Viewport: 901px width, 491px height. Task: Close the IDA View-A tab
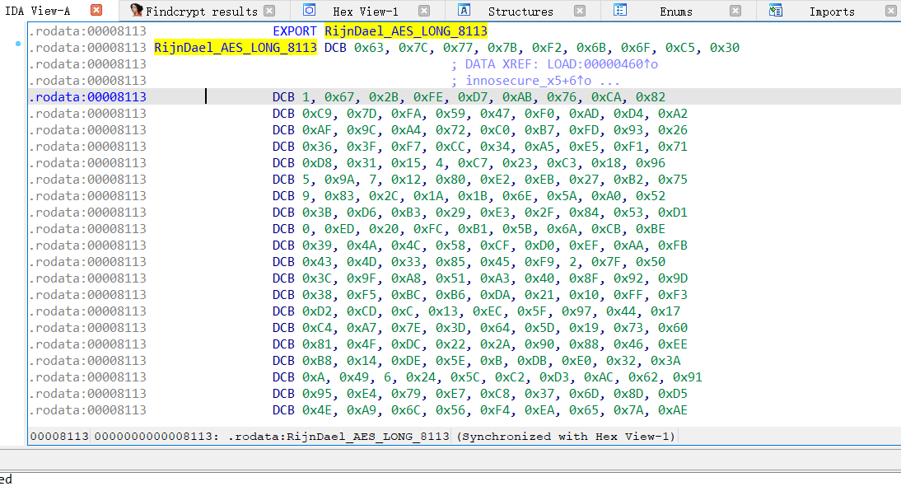pos(96,11)
